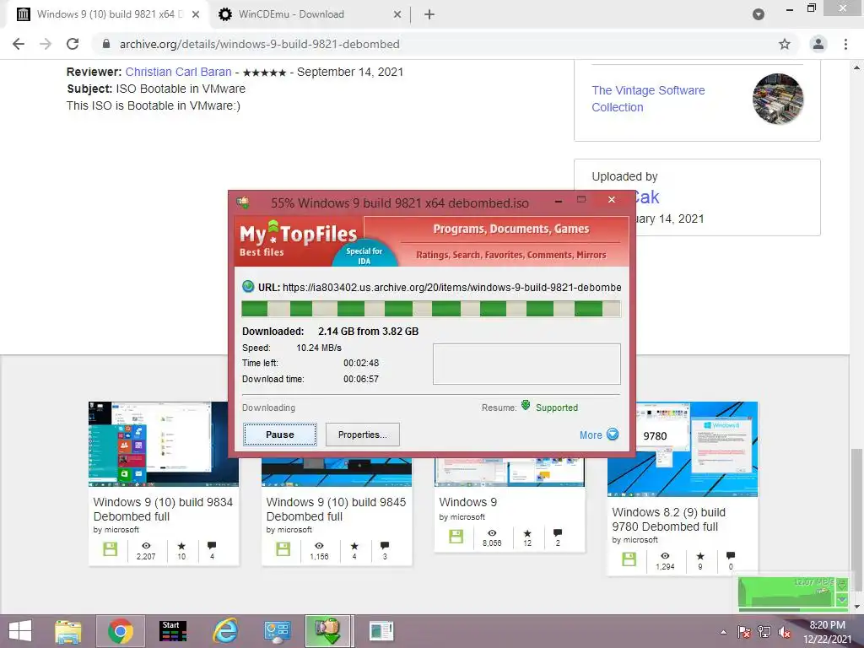Click the muted volume tray icon

785,632
